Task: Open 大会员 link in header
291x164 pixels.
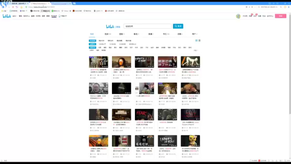Action: click(x=245, y=16)
